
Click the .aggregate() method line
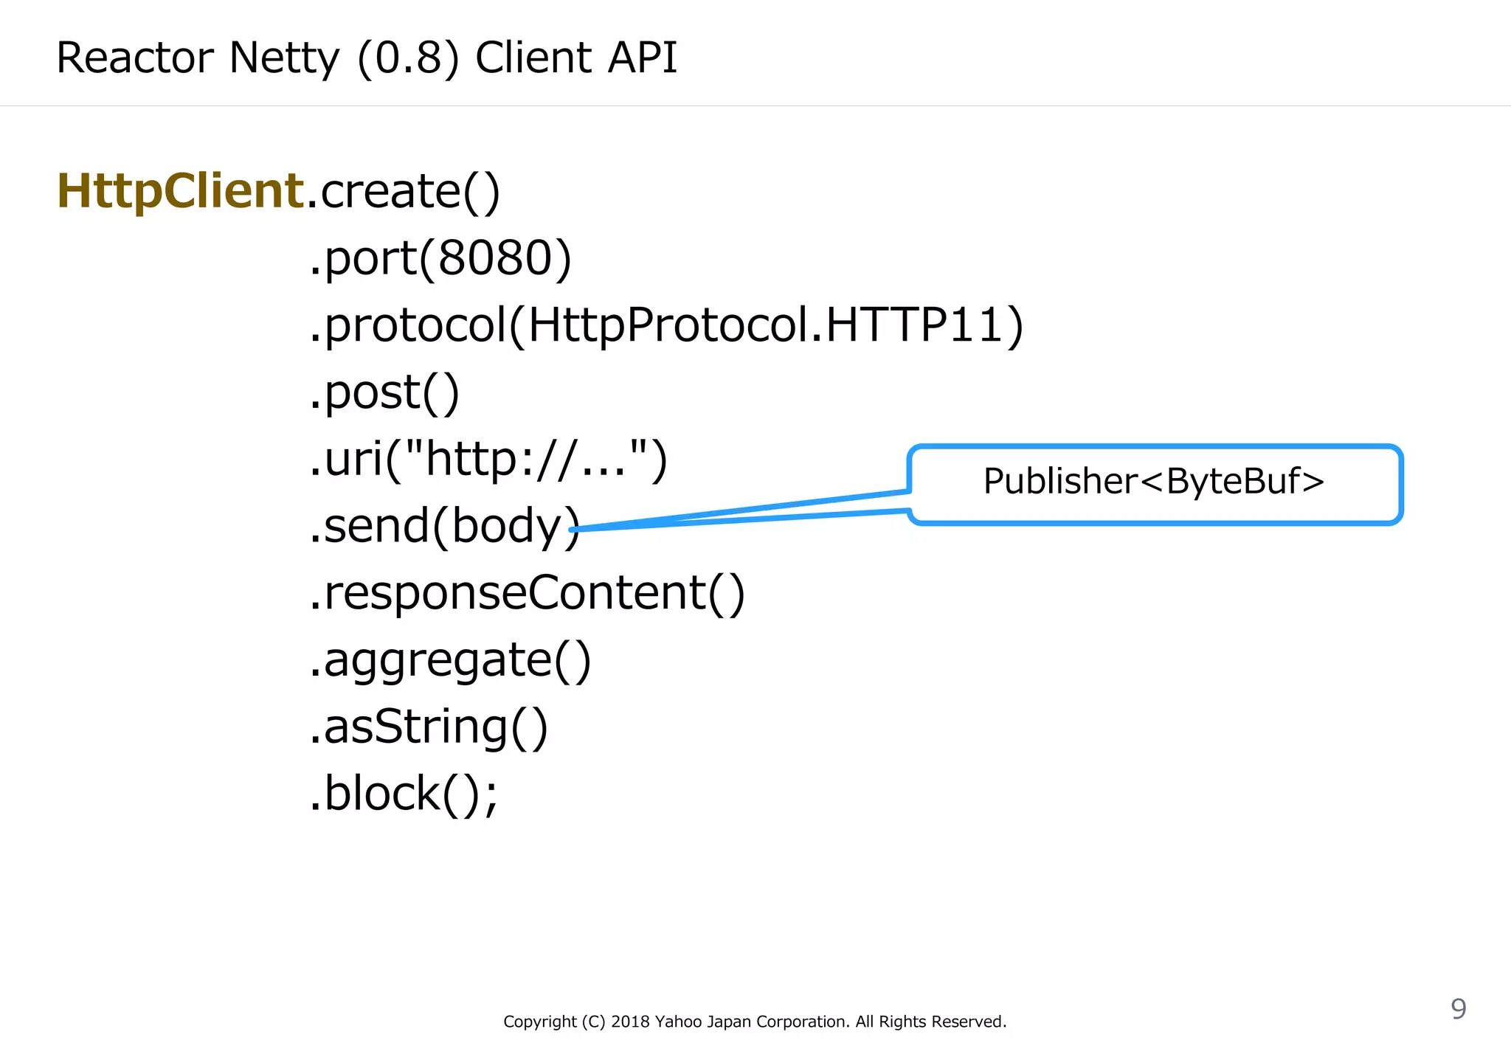450,660
